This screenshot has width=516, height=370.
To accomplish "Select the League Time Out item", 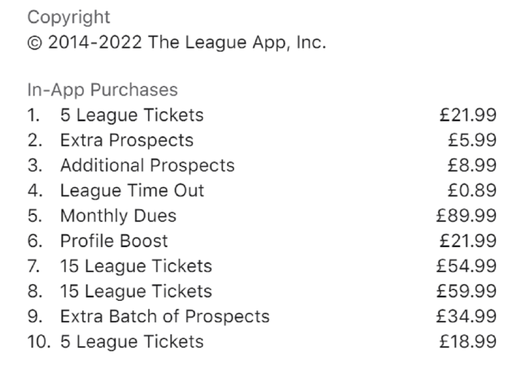I will (132, 191).
